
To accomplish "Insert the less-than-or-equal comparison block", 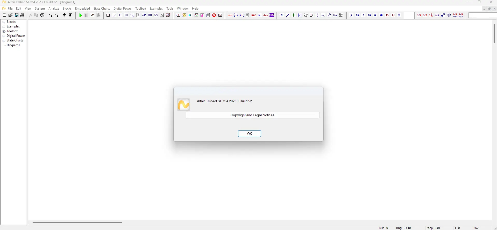I will tap(369, 15).
